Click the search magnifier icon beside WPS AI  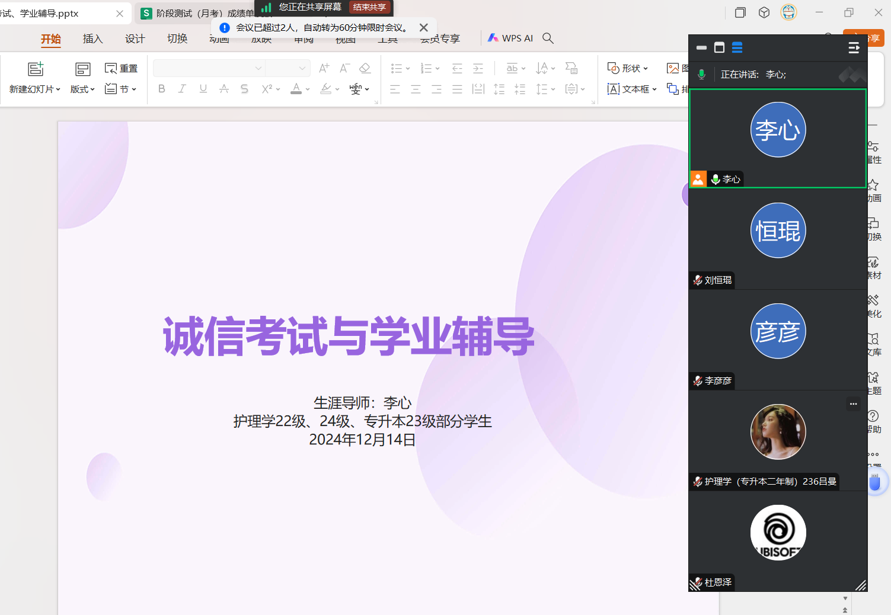coord(548,38)
